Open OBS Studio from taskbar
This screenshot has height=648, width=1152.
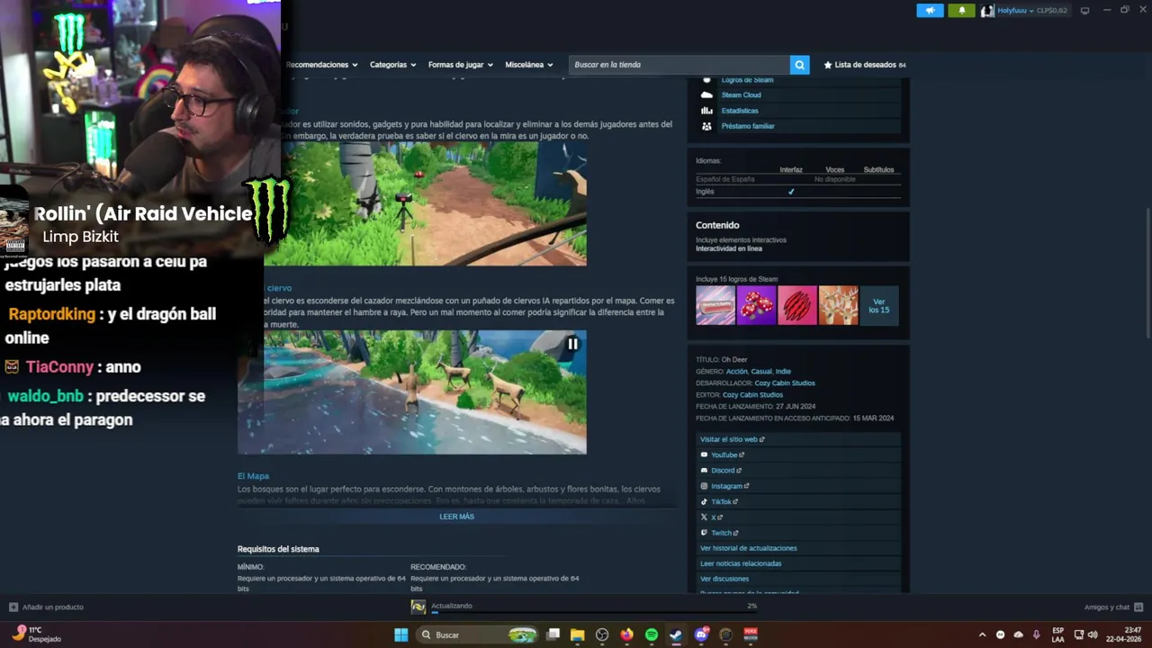click(602, 634)
